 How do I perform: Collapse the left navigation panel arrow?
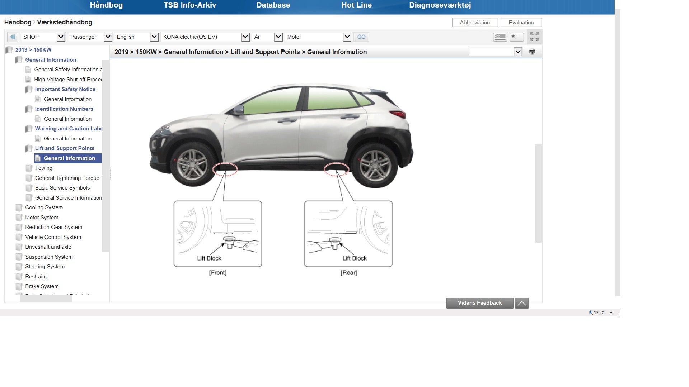[x=13, y=37]
